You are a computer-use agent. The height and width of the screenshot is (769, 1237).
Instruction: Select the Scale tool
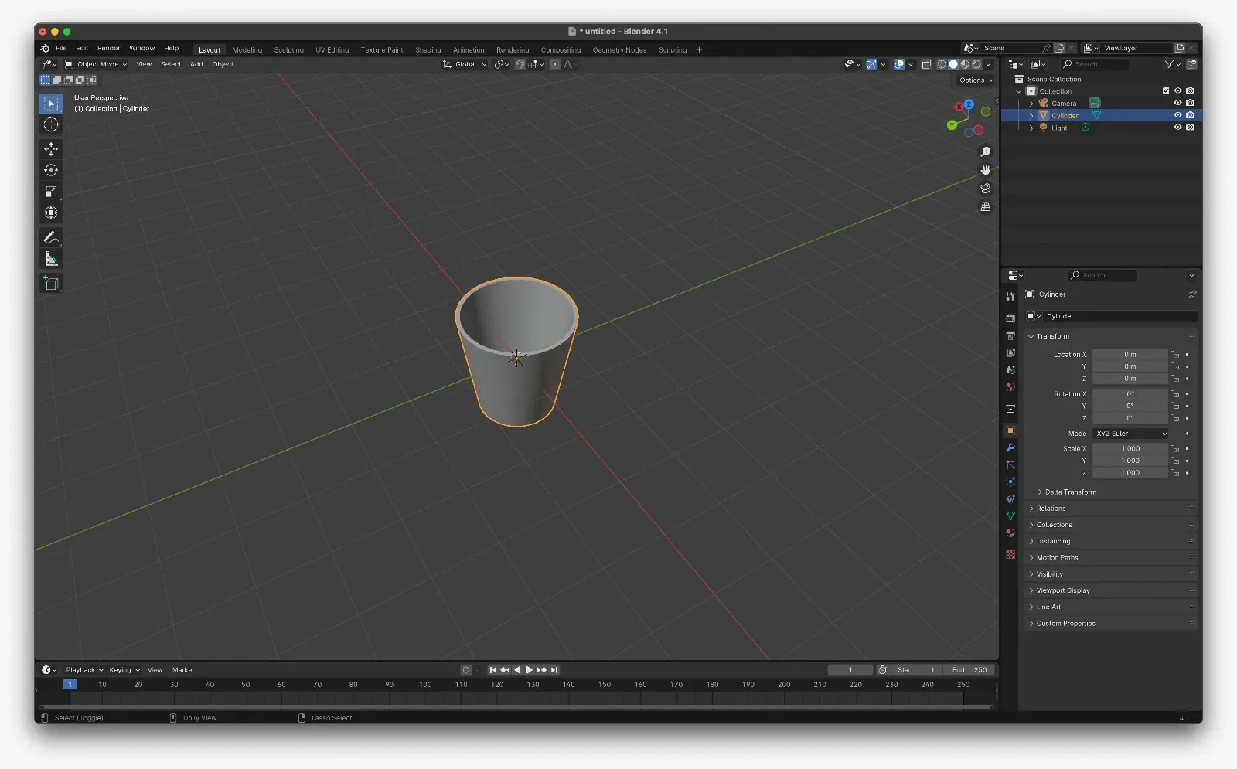pyautogui.click(x=51, y=192)
